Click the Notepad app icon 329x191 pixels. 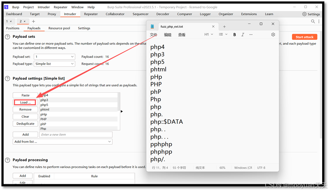tap(152, 27)
